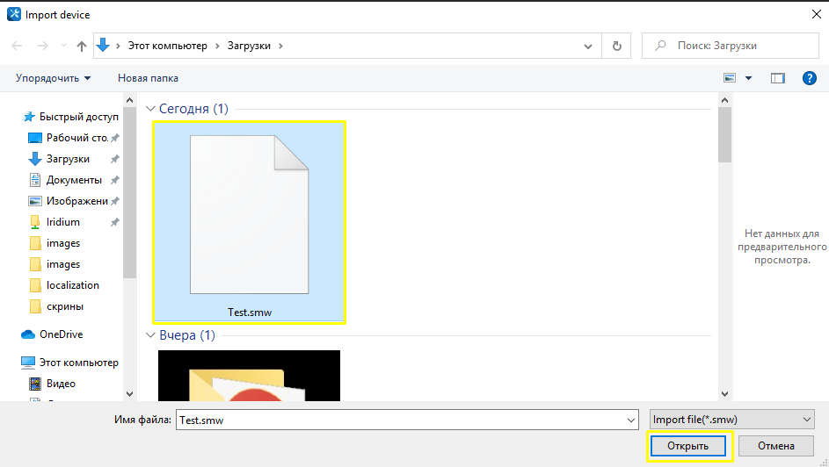The width and height of the screenshot is (829, 467).
Task: Cancel with the 'Отмена' button
Action: (776, 446)
